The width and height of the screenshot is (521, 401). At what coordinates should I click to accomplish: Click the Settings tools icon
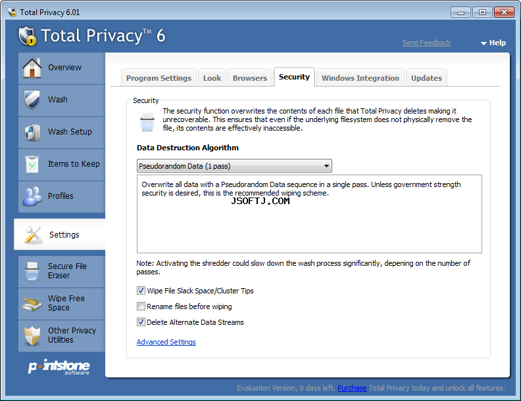coord(34,235)
